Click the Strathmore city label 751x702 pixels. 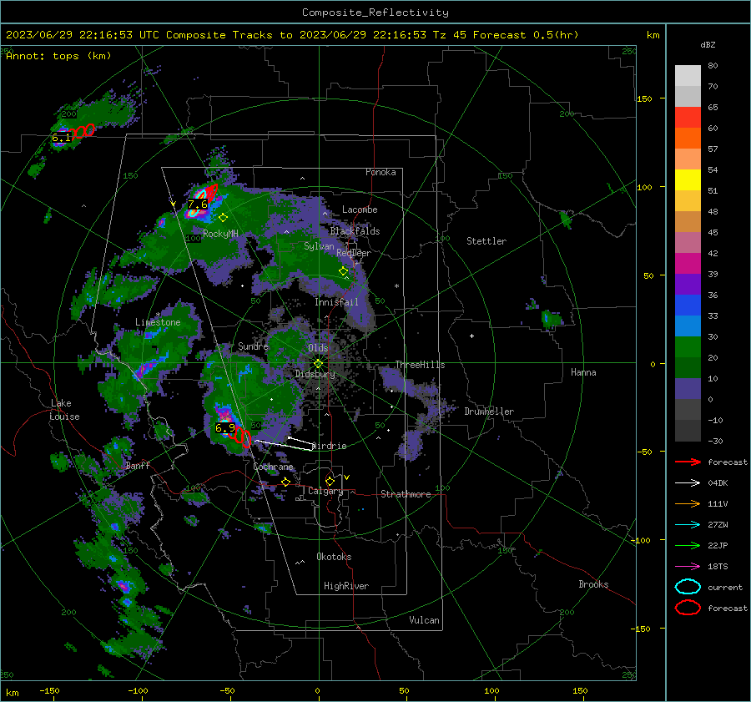click(406, 494)
